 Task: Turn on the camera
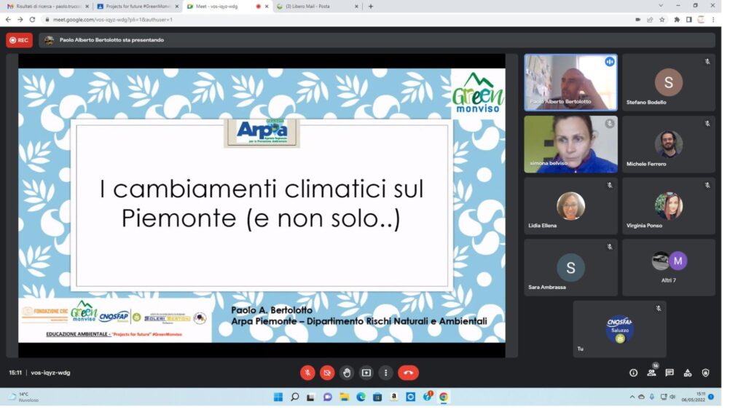pyautogui.click(x=327, y=373)
